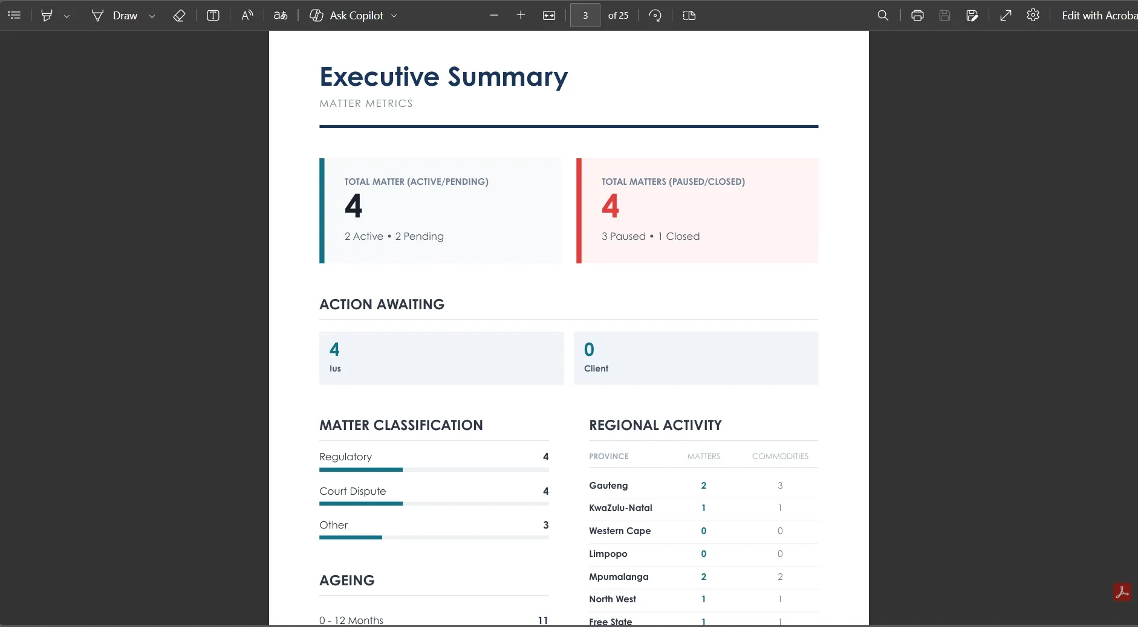Click the page number input field
This screenshot has width=1138, height=627.
coord(585,16)
